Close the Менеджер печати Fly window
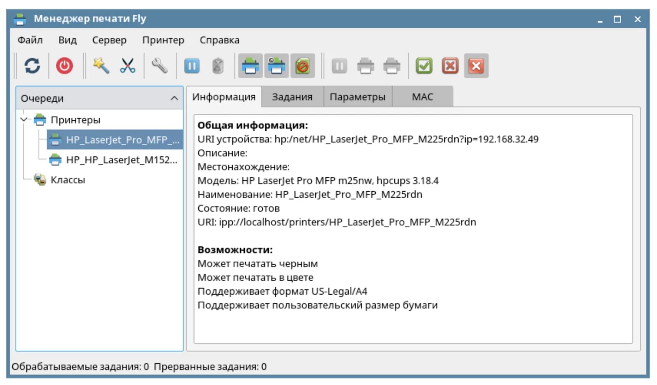 point(637,19)
